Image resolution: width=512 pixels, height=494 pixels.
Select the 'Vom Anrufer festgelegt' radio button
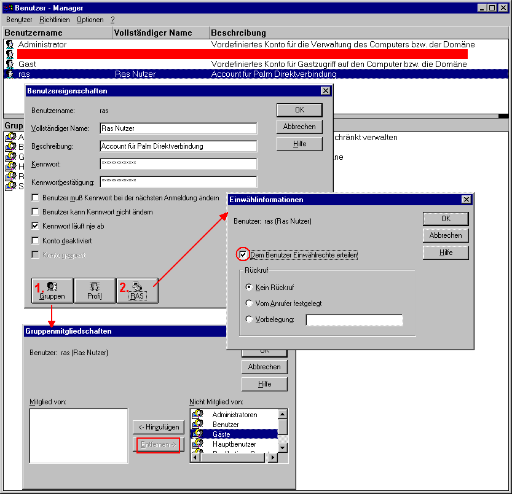click(249, 302)
